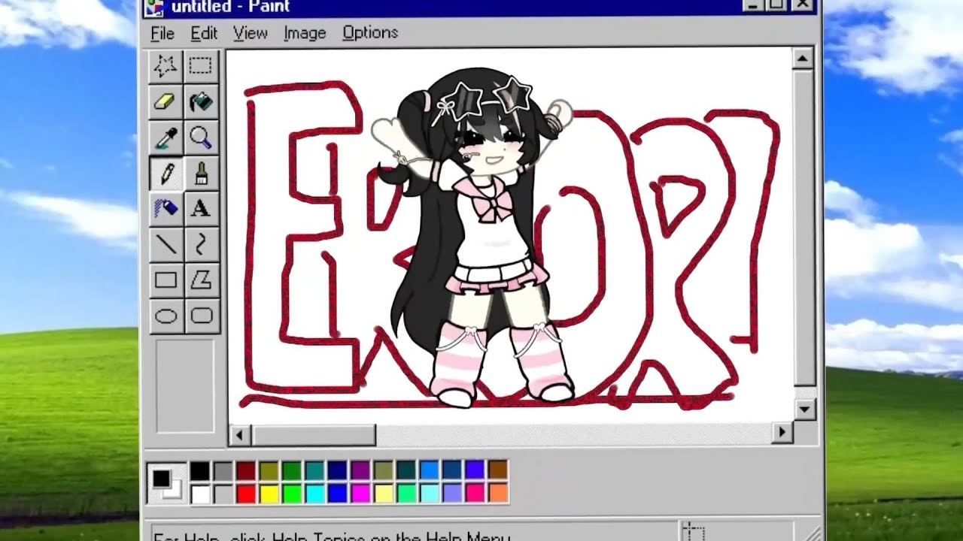
Task: Click the horizontal scrollbar right arrow
Action: point(782,432)
